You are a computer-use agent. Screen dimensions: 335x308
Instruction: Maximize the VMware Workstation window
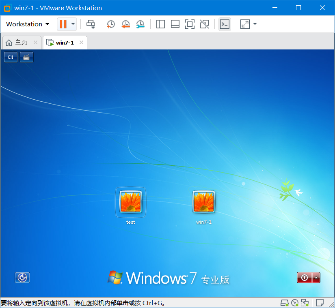[298, 8]
